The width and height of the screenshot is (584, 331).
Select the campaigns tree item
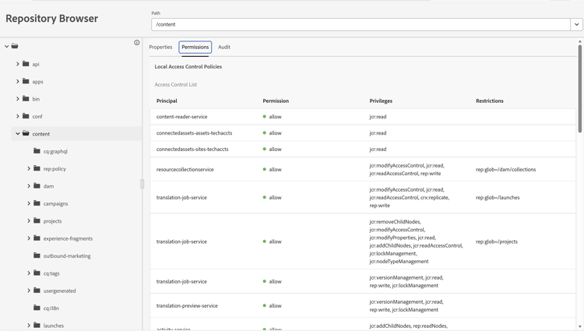click(x=55, y=204)
